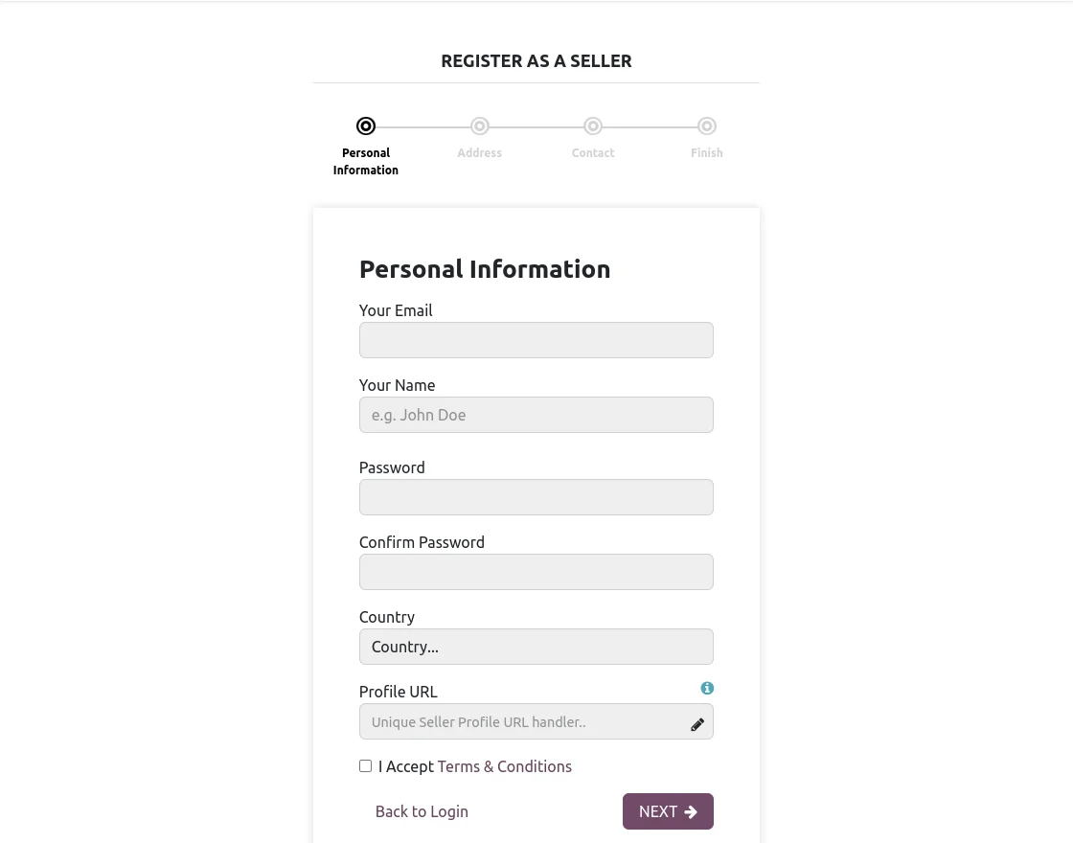Click the Back to Login link

422,811
